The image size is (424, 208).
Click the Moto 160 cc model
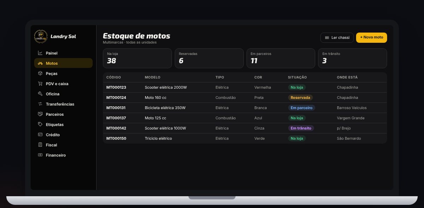[x=155, y=97]
